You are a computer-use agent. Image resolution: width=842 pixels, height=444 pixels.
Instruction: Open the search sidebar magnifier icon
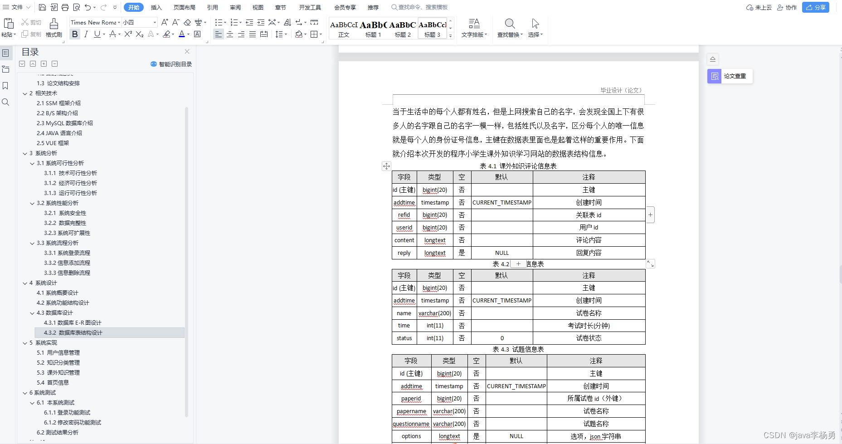tap(5, 102)
